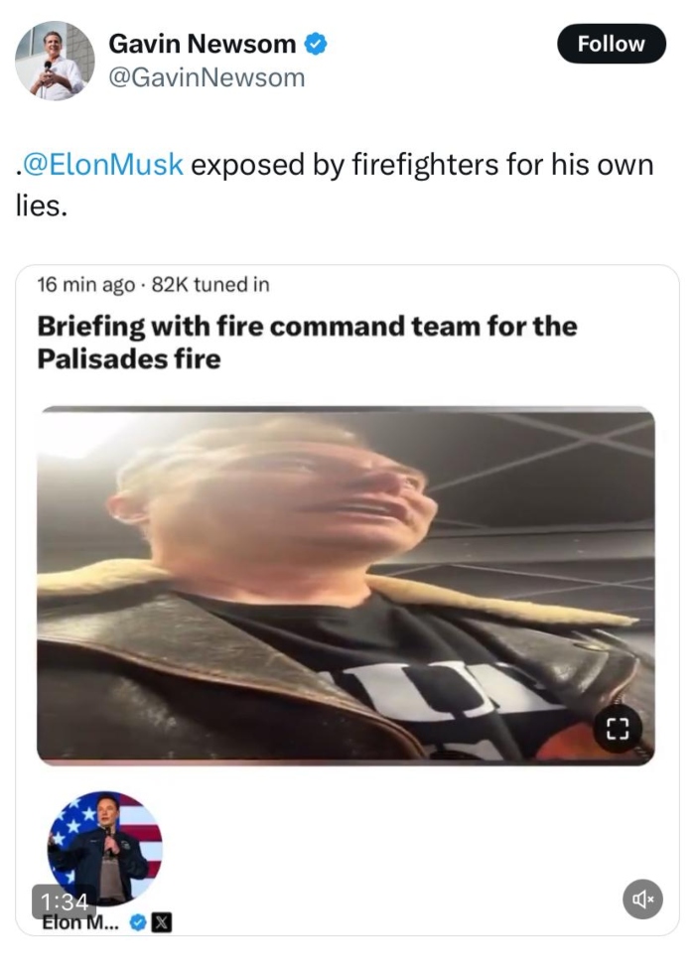Open Elon Musk's circular flag avatar

click(105, 848)
